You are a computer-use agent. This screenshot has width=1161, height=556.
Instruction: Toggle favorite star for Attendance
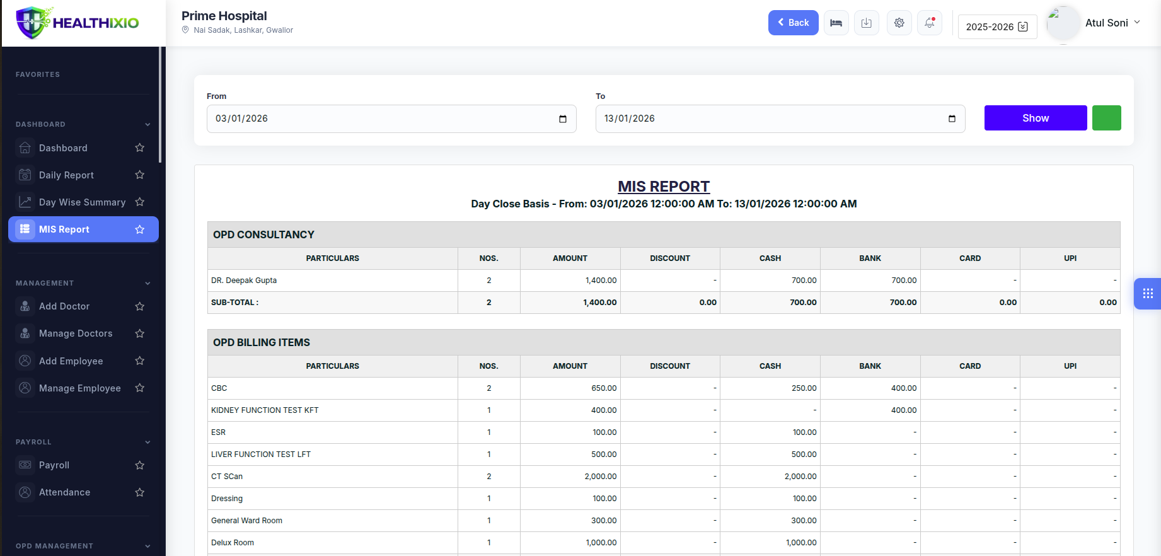(x=140, y=492)
